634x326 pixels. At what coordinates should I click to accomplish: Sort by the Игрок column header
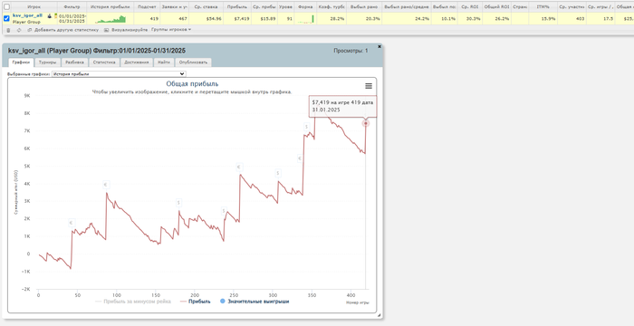pos(34,7)
